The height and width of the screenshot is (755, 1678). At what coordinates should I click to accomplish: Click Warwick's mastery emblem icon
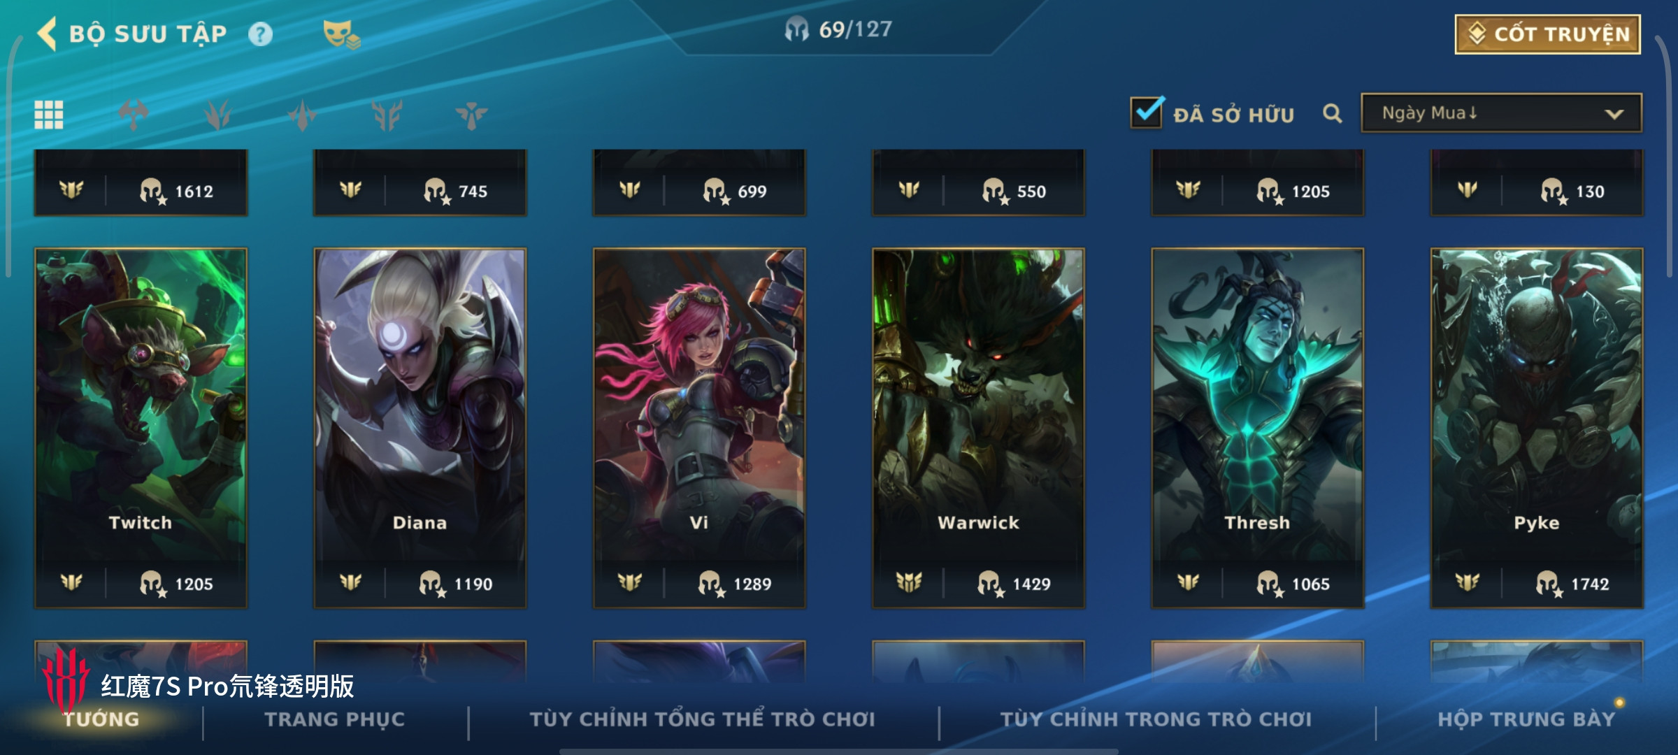point(908,582)
